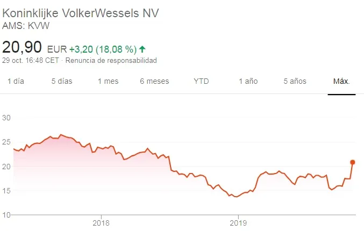Screen dimensions: 364x231
Task: Click the AMS: KVW ticker text
Action: (22, 25)
